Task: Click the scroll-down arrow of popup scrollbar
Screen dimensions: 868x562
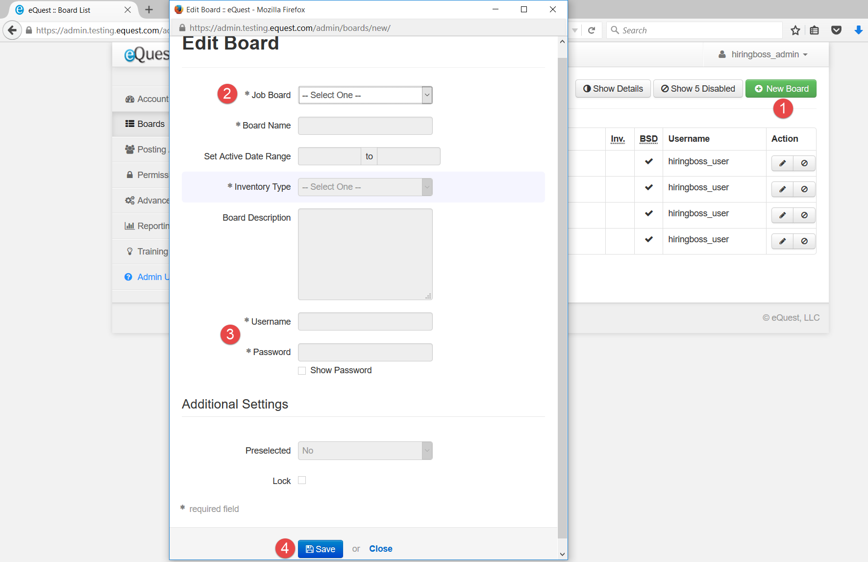Action: tap(562, 554)
